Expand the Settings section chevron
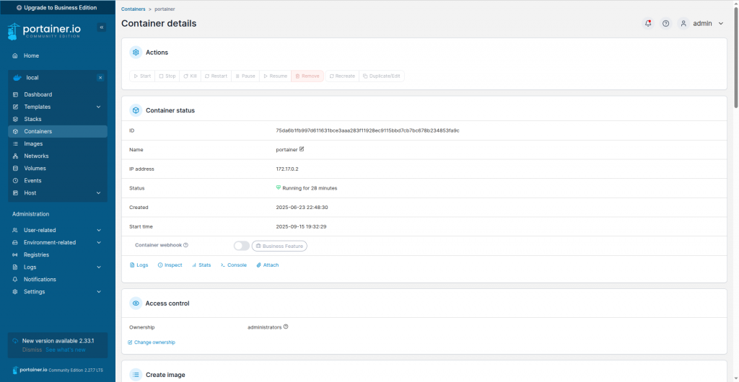Image resolution: width=739 pixels, height=382 pixels. click(99, 292)
